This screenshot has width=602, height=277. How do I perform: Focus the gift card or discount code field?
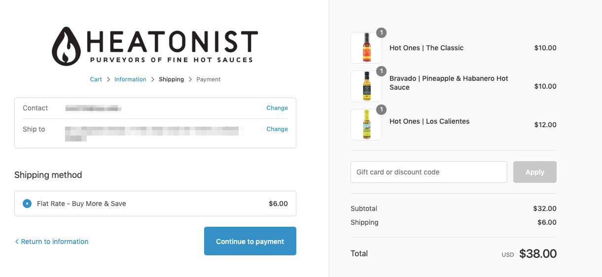click(428, 172)
